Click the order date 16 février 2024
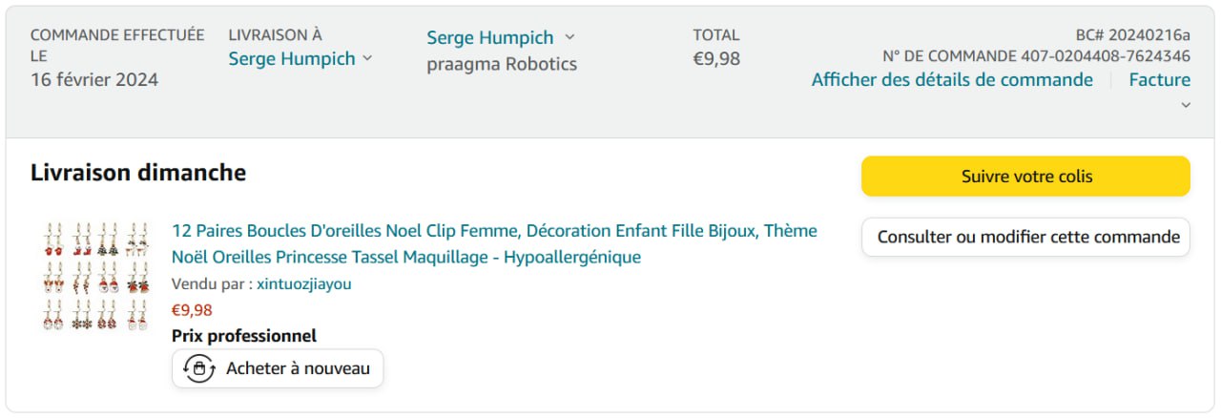1221x418 pixels. coord(94,79)
